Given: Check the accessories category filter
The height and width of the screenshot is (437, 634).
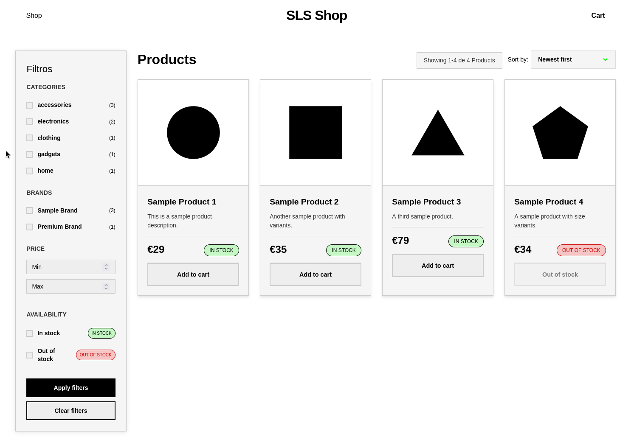Looking at the screenshot, I should point(30,105).
